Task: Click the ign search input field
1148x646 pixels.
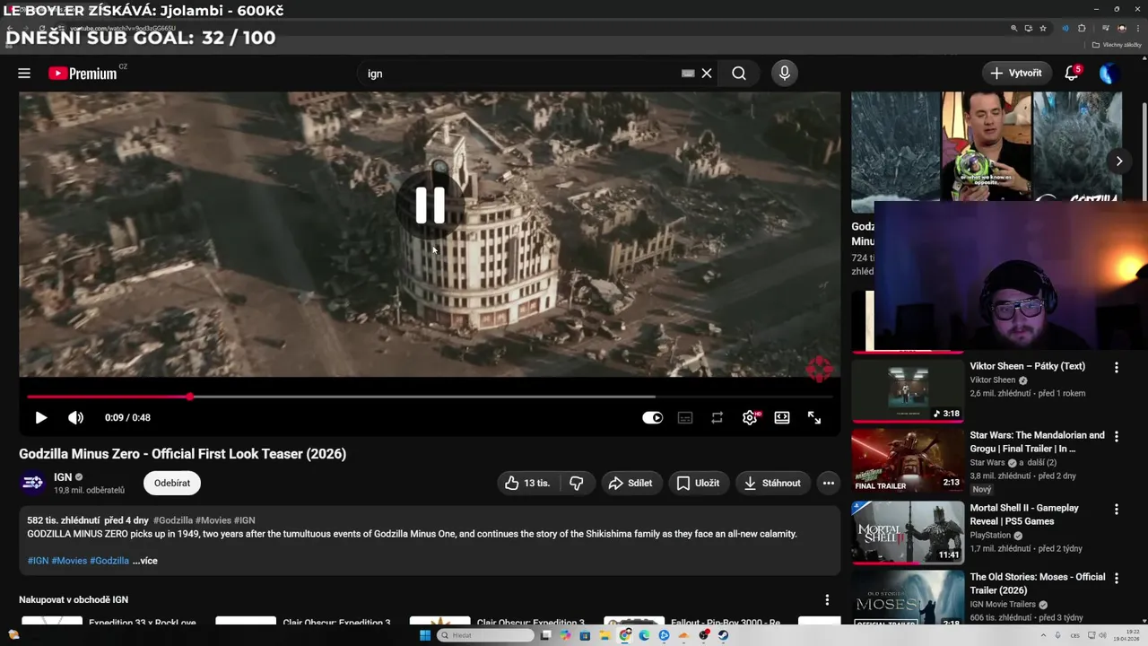Action: (520, 74)
